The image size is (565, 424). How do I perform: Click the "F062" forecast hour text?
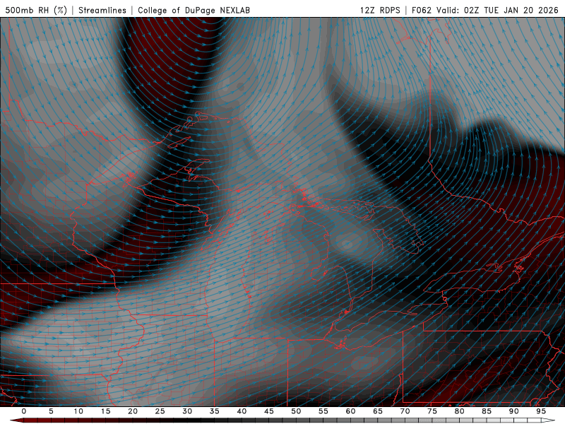422,10
